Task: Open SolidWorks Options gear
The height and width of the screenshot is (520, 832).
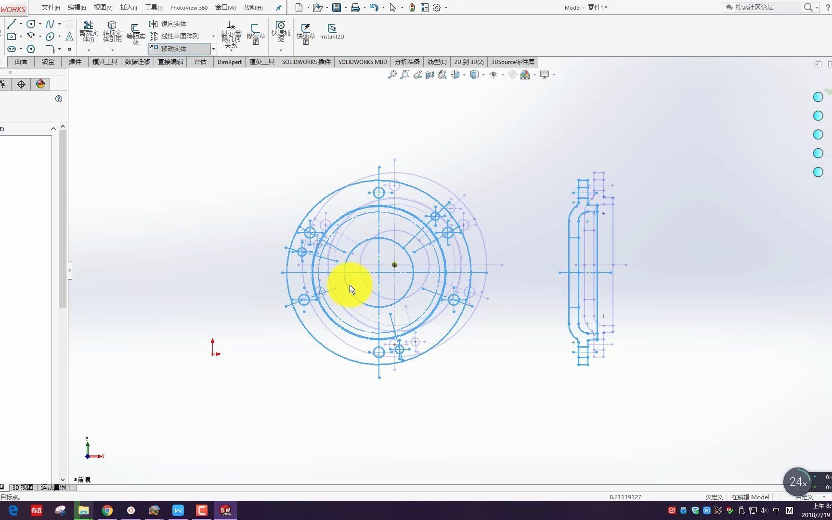Action: click(x=437, y=8)
